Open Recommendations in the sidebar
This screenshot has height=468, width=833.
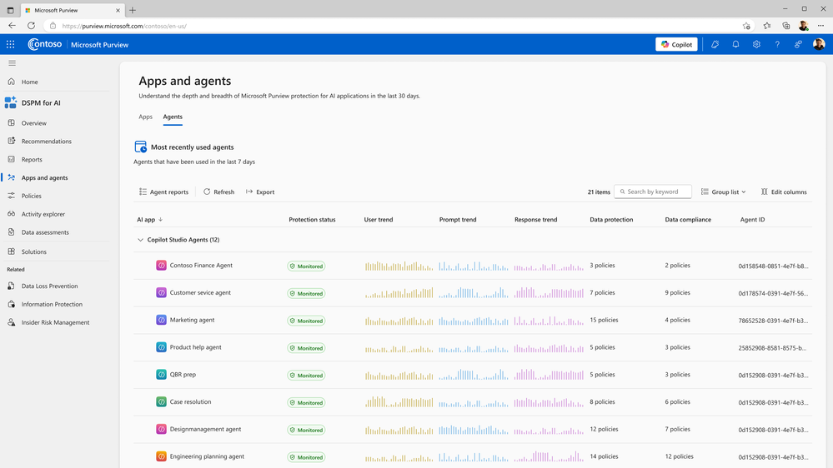pos(46,141)
